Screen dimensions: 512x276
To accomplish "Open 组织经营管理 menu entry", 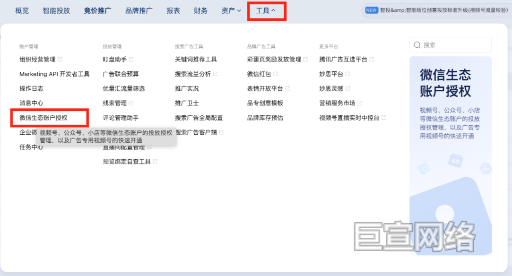I will (37, 60).
